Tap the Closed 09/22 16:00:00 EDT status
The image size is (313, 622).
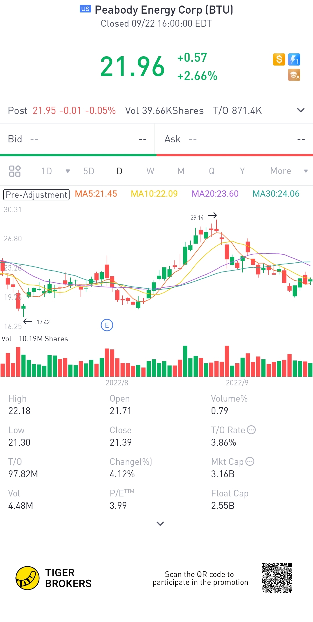pos(156,23)
